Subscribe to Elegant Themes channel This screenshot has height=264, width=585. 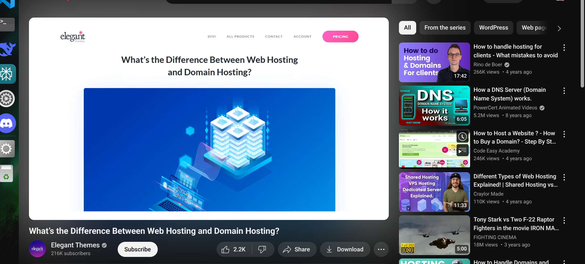[138, 250]
